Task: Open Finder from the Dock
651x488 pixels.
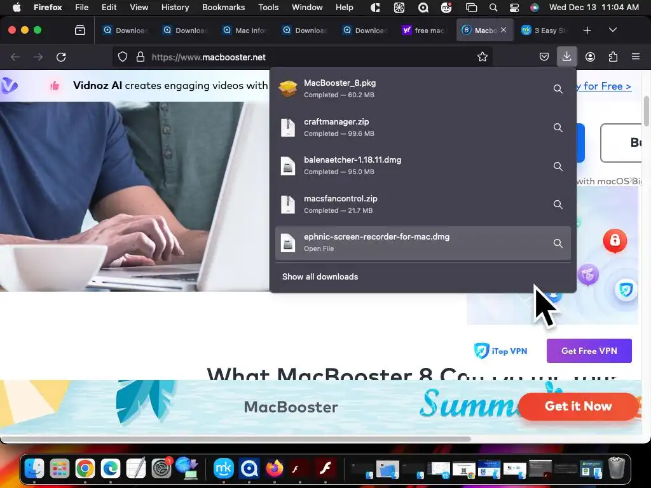Action: (x=34, y=468)
